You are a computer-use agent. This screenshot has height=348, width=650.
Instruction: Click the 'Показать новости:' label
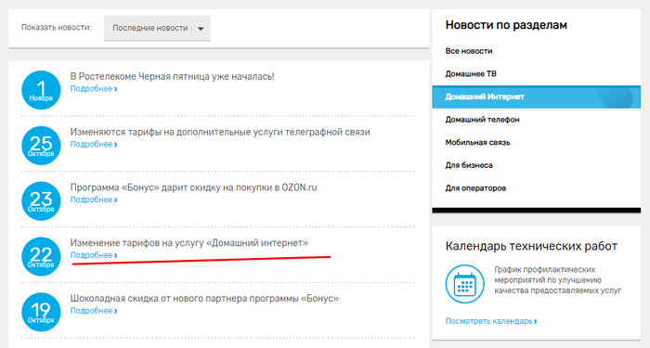click(57, 28)
